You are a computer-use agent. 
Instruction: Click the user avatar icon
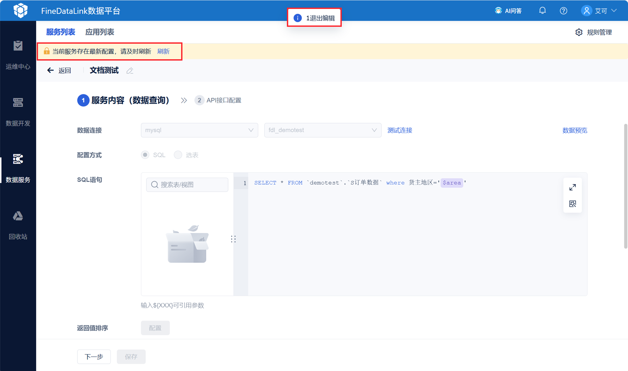586,11
